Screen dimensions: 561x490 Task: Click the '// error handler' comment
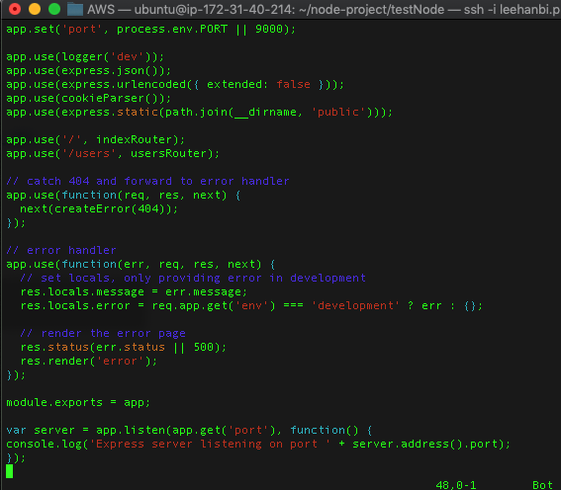coord(61,250)
